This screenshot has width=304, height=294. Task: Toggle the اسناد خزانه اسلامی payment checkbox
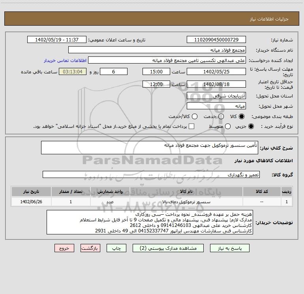pos(191,126)
